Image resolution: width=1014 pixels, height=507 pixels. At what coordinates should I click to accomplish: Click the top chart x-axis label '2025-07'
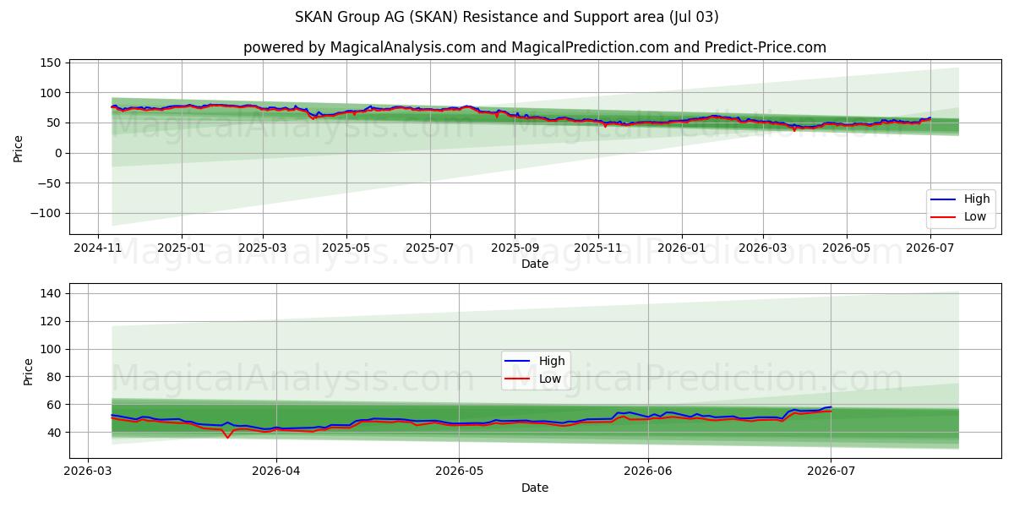[429, 248]
